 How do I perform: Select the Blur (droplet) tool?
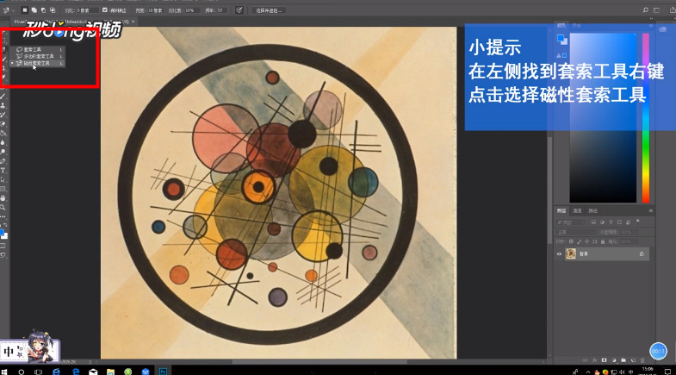(x=3, y=143)
